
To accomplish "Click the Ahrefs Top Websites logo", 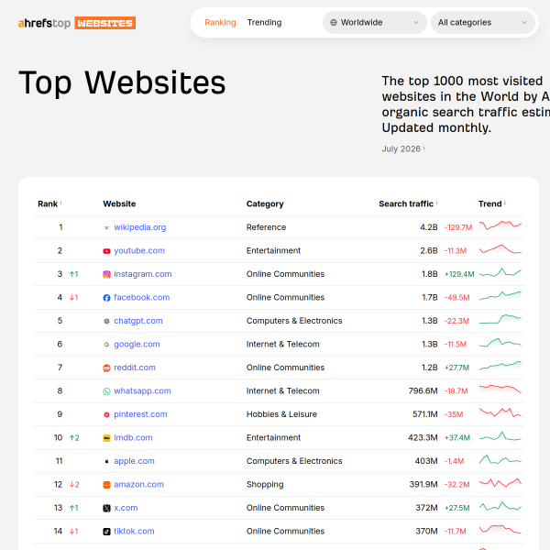I will (77, 23).
